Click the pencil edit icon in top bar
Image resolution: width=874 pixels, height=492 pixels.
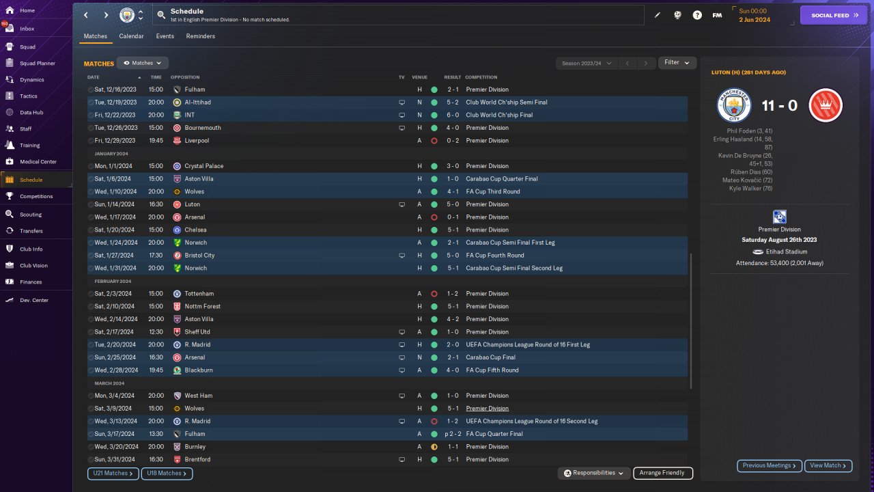point(658,15)
